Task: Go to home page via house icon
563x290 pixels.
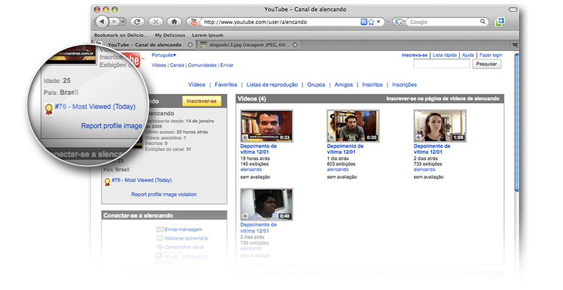Action: (x=174, y=22)
